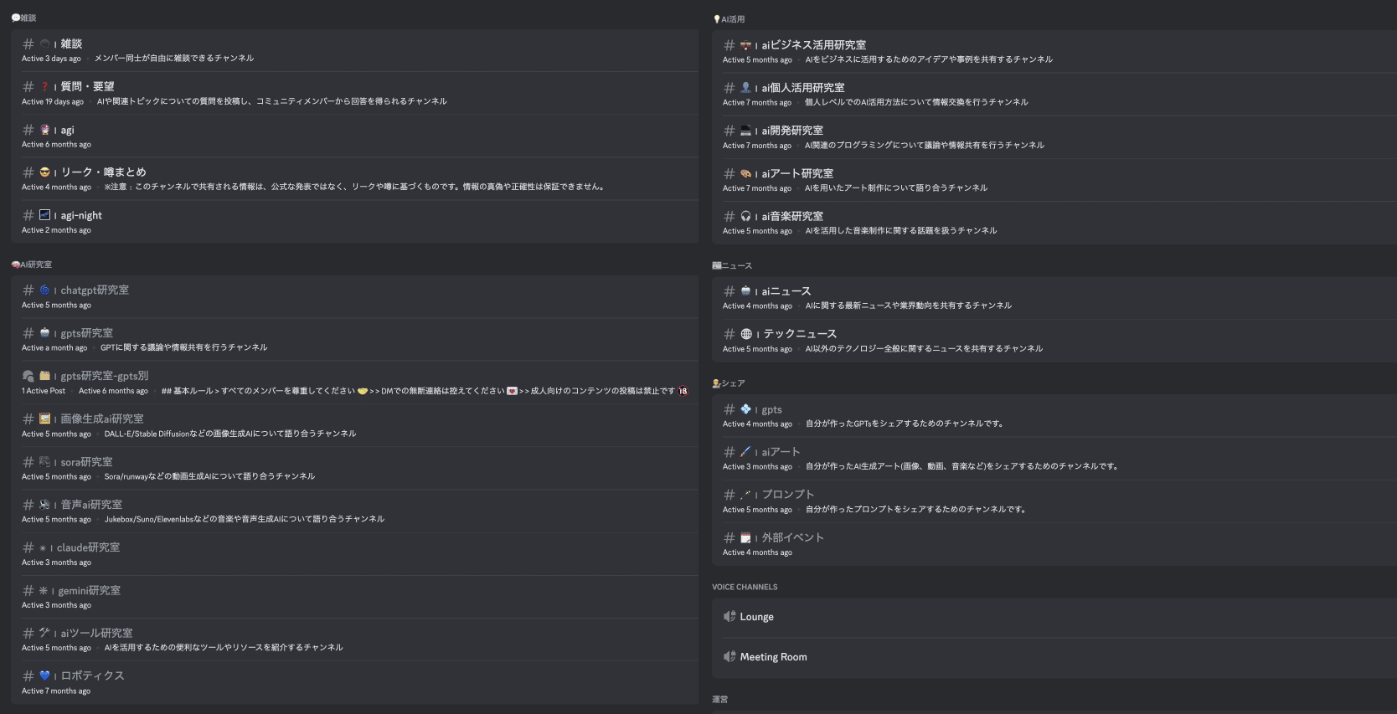
Task: Click the speaker icon beside Lounge
Action: coord(729,617)
